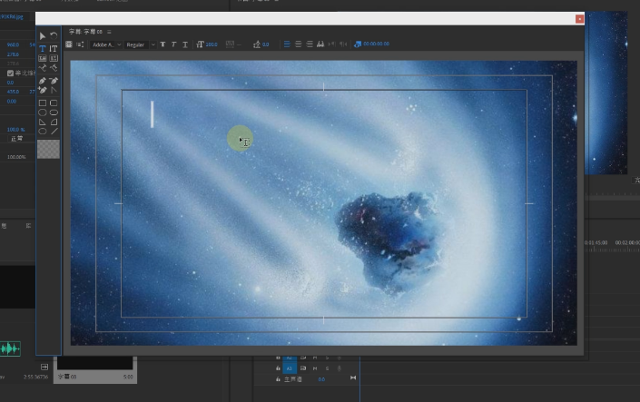Click A3 voice-over record microphone
Screen dimensions: 640x402
[x=339, y=368]
